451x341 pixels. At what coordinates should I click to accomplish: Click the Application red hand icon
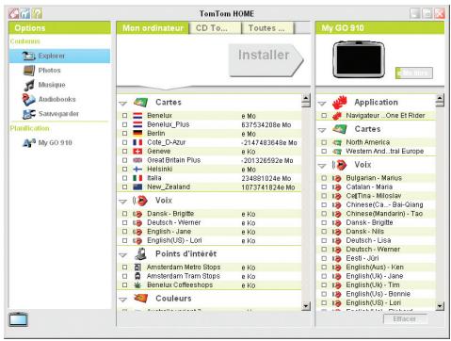point(340,103)
